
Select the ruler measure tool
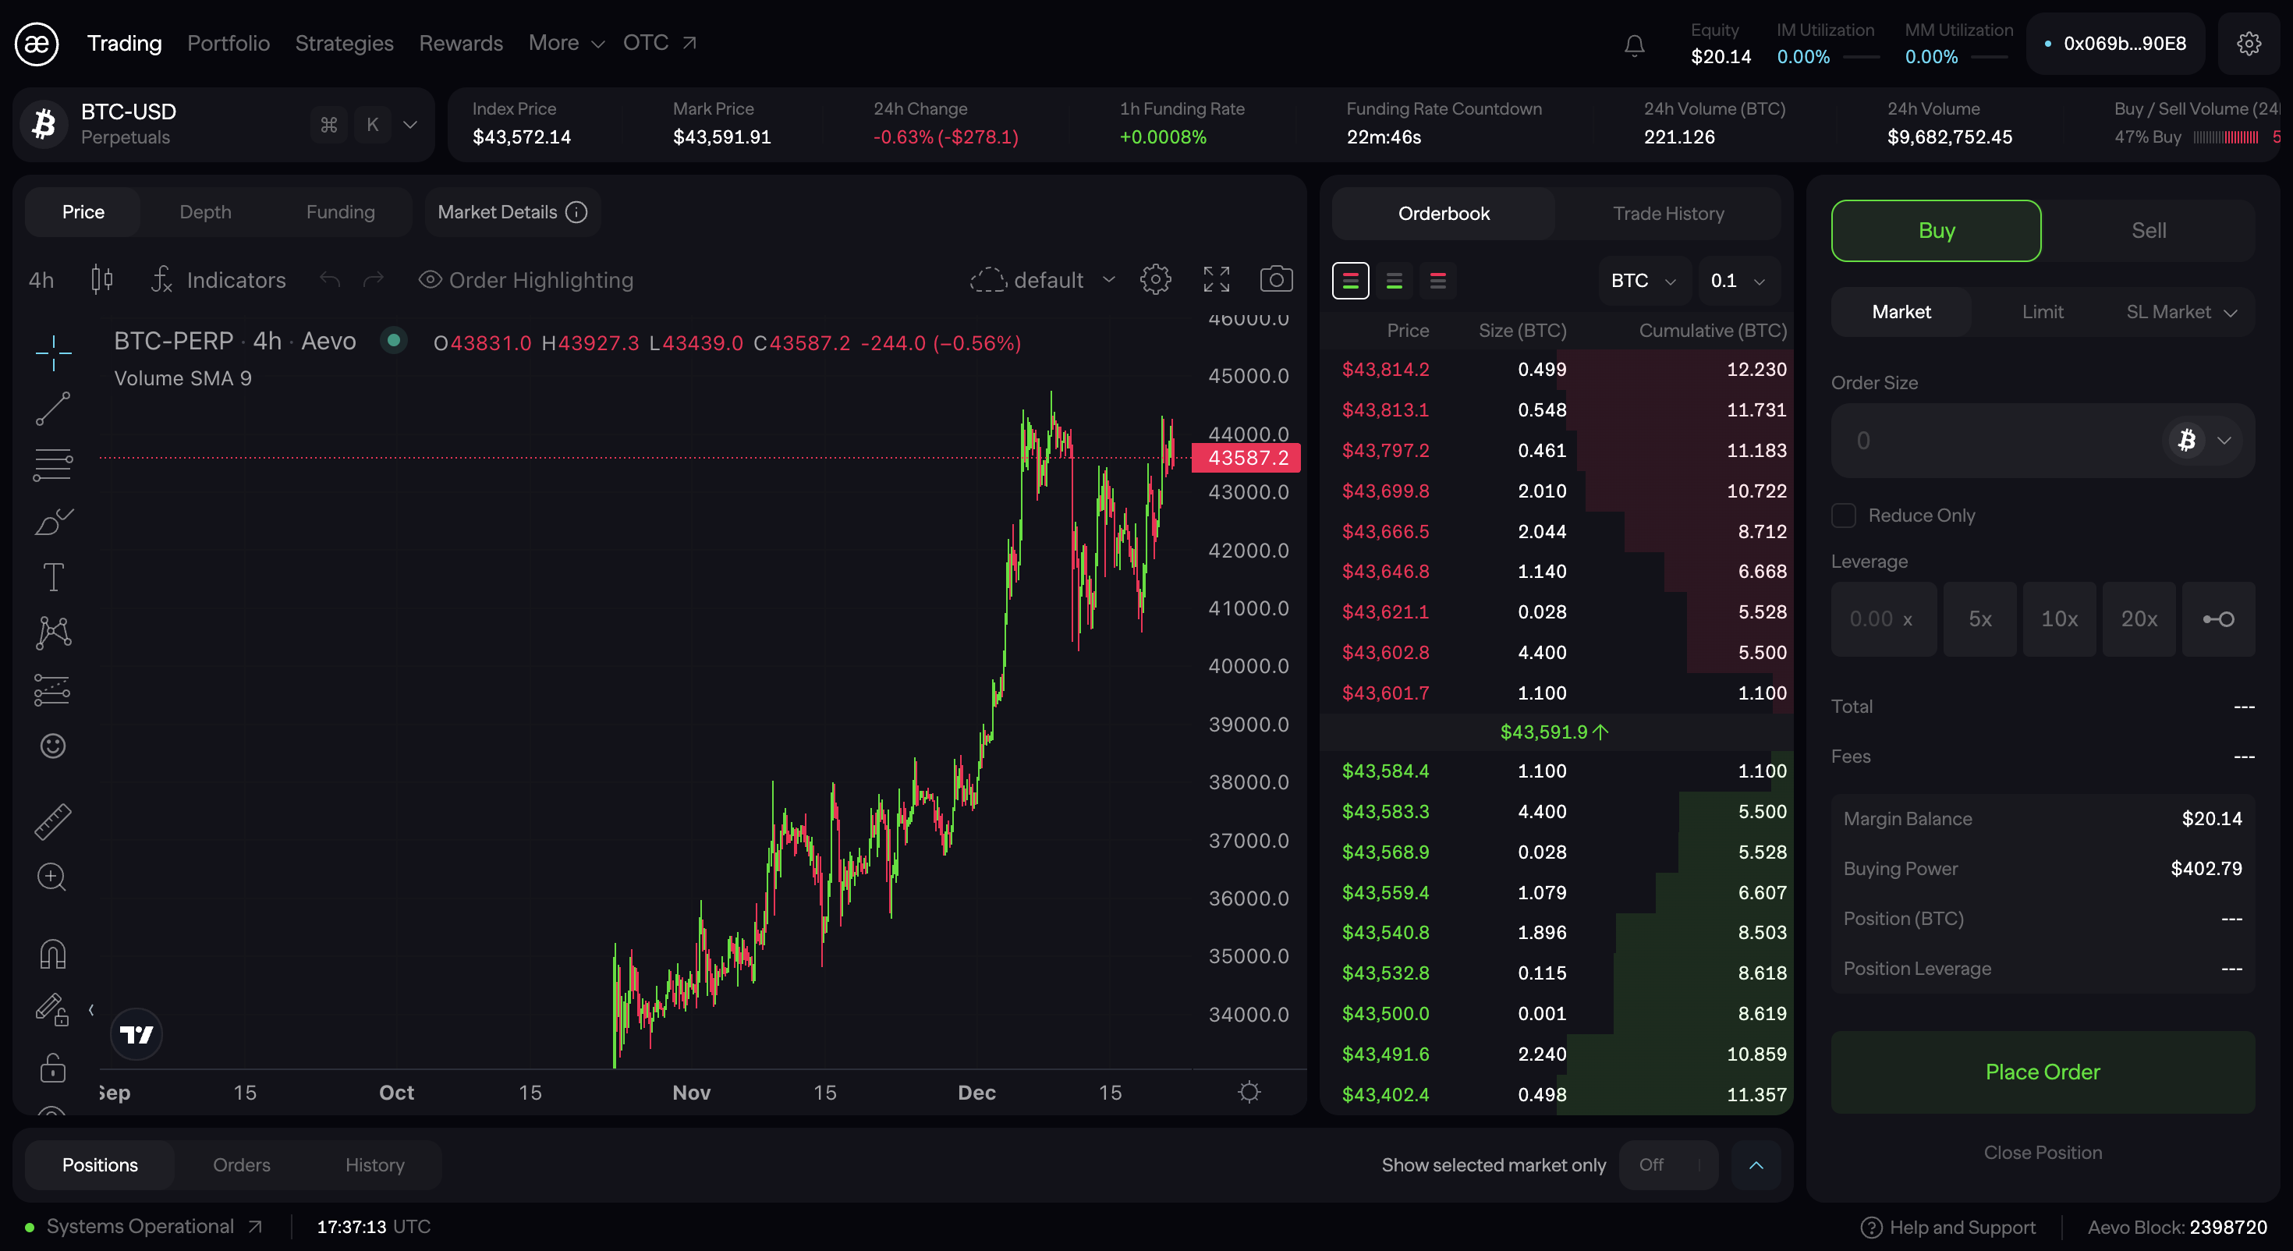click(x=52, y=821)
